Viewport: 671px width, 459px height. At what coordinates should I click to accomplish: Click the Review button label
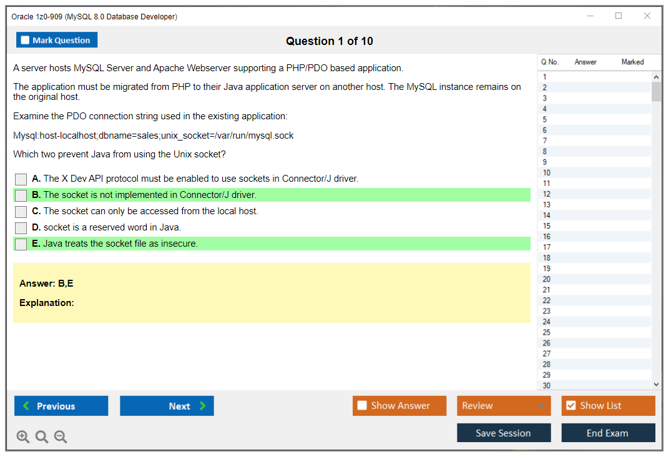[x=477, y=405]
